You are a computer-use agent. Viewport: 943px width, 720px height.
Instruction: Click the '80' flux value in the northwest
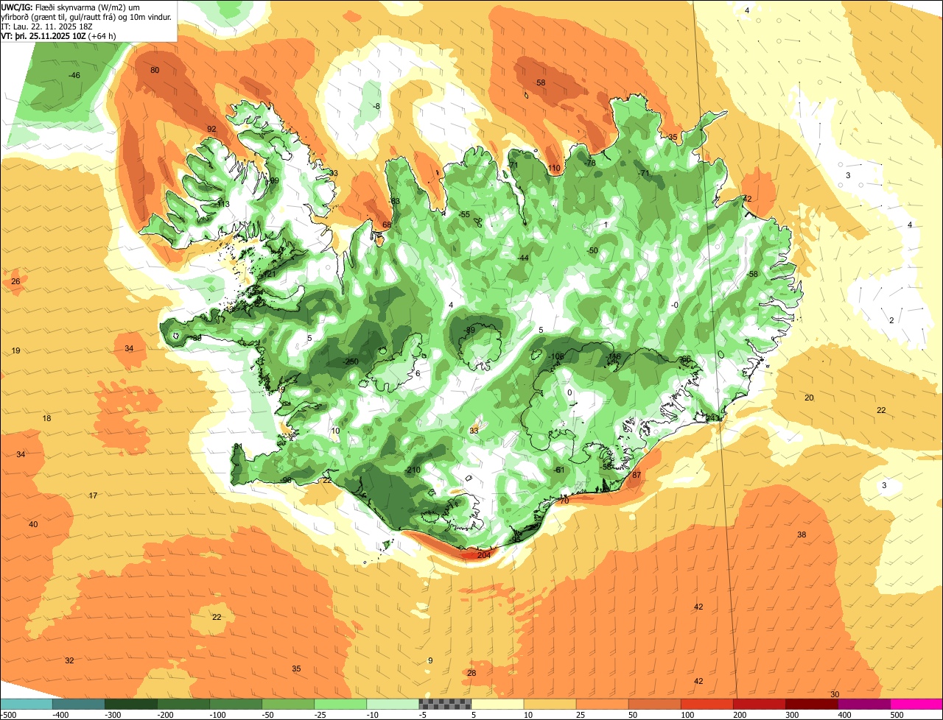(x=155, y=71)
